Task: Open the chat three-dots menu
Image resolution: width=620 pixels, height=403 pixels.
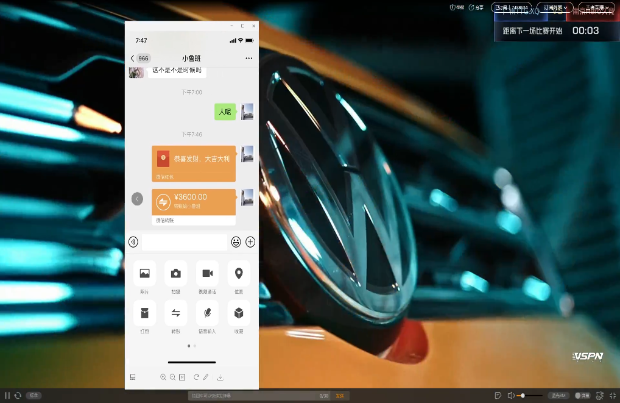Action: pyautogui.click(x=248, y=58)
